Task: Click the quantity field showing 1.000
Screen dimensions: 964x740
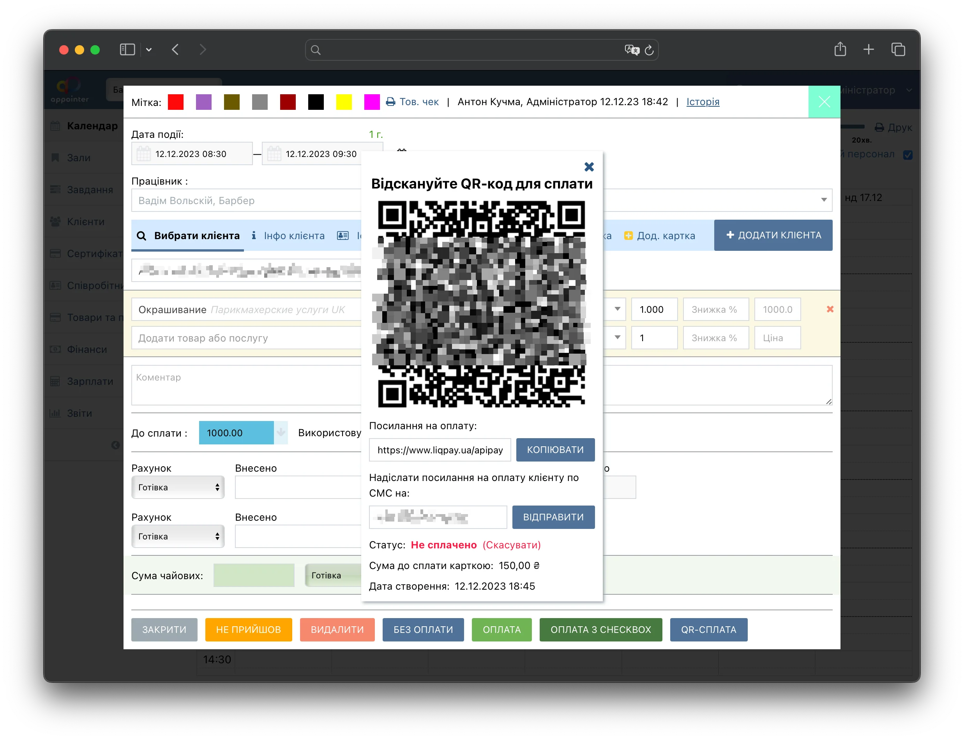Action: (x=654, y=309)
